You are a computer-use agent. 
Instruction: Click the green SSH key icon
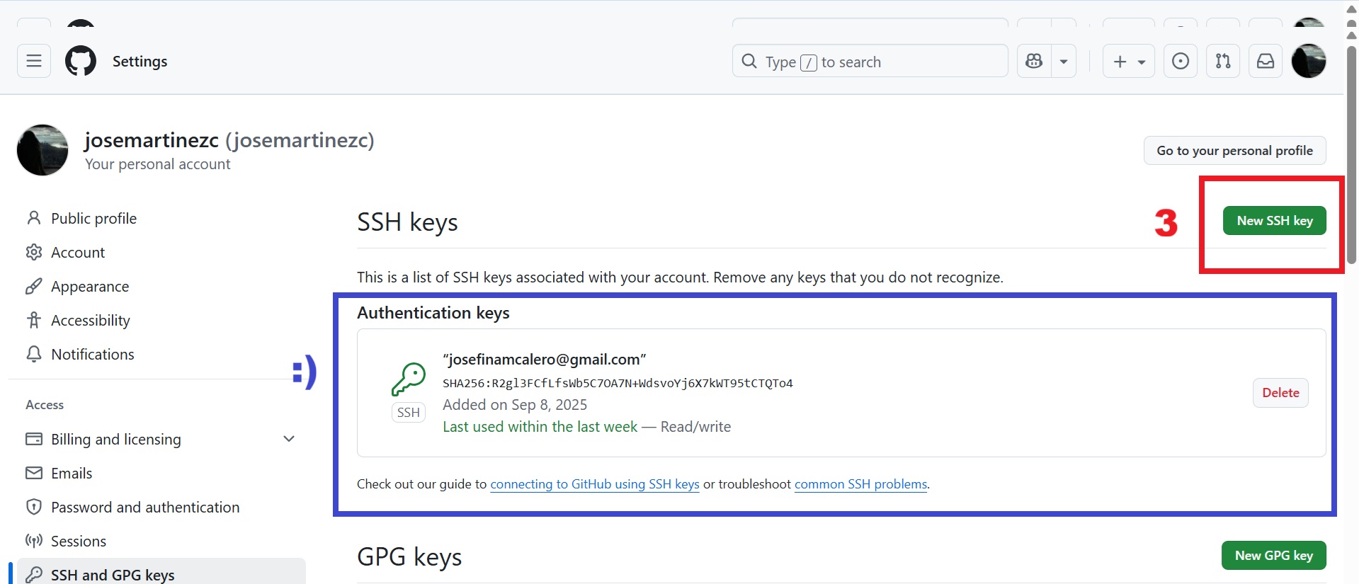(409, 379)
